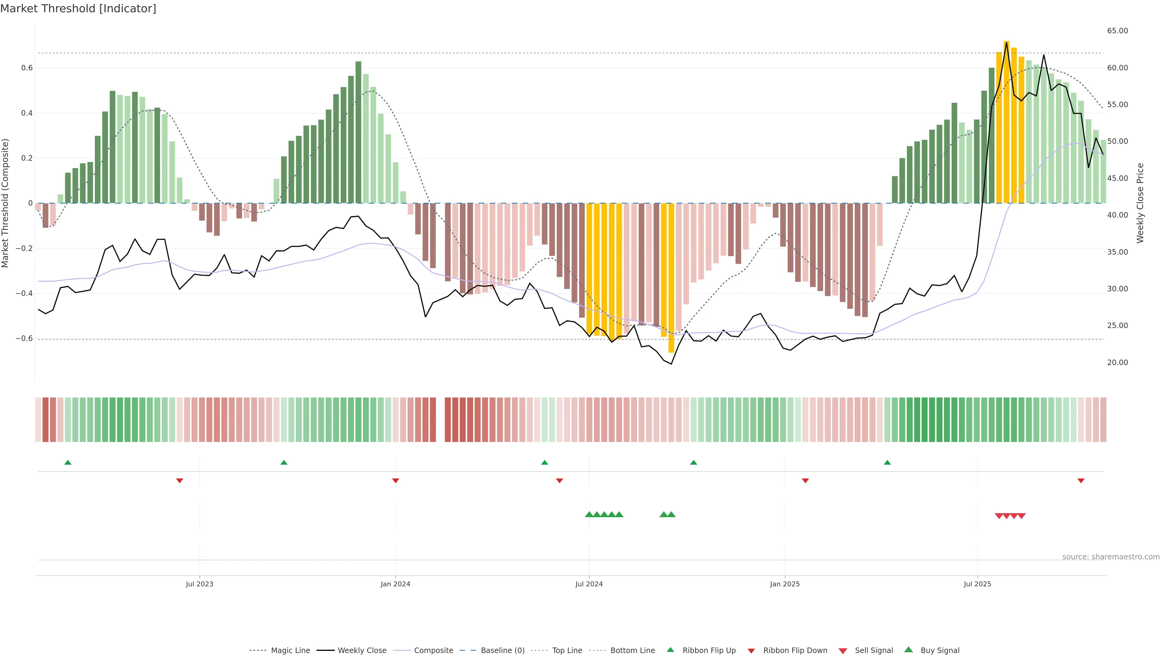Click the Sell Signal legend icon
This screenshot has width=1175, height=661.
[x=843, y=651]
